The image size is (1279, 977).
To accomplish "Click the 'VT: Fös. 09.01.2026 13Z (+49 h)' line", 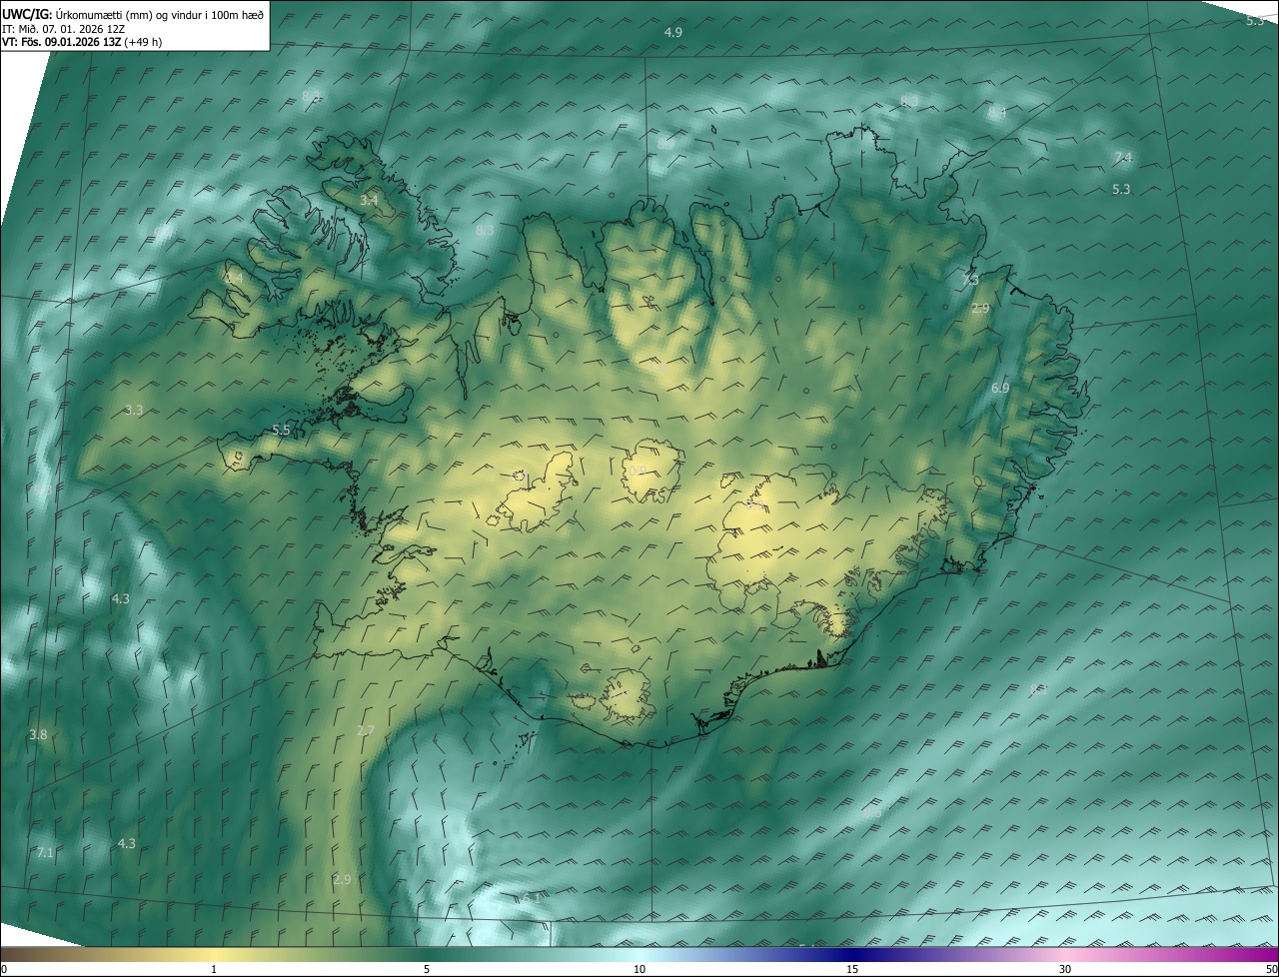I will click(x=82, y=42).
